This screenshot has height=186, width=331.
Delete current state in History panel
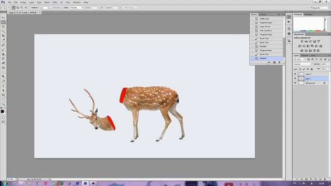tap(279, 63)
